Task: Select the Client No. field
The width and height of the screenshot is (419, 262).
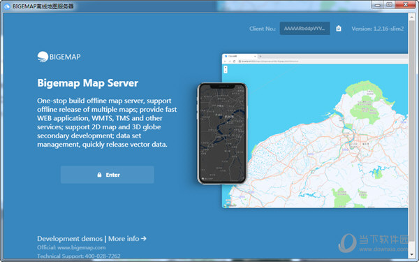Action: click(x=304, y=29)
